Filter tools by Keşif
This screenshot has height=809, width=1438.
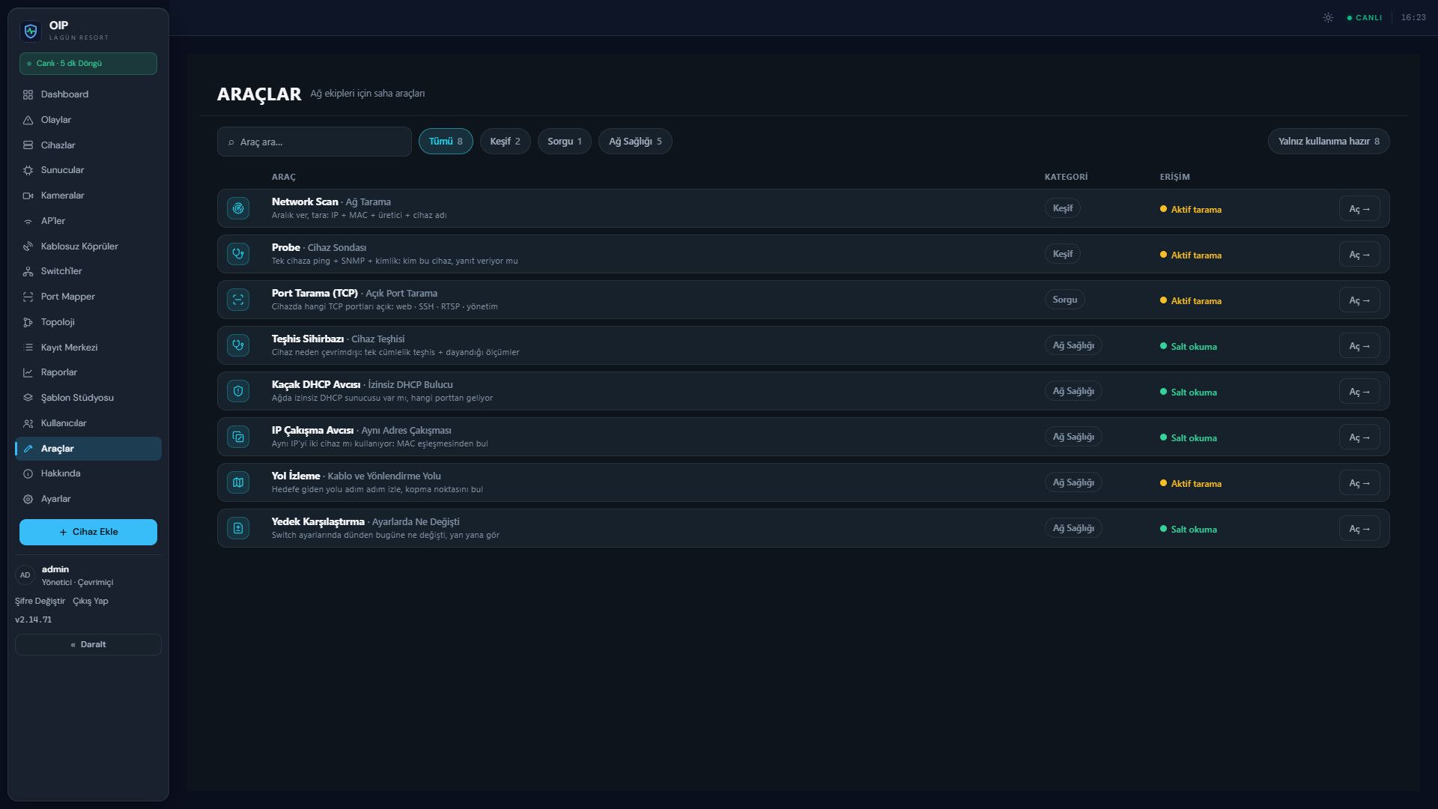click(x=505, y=142)
